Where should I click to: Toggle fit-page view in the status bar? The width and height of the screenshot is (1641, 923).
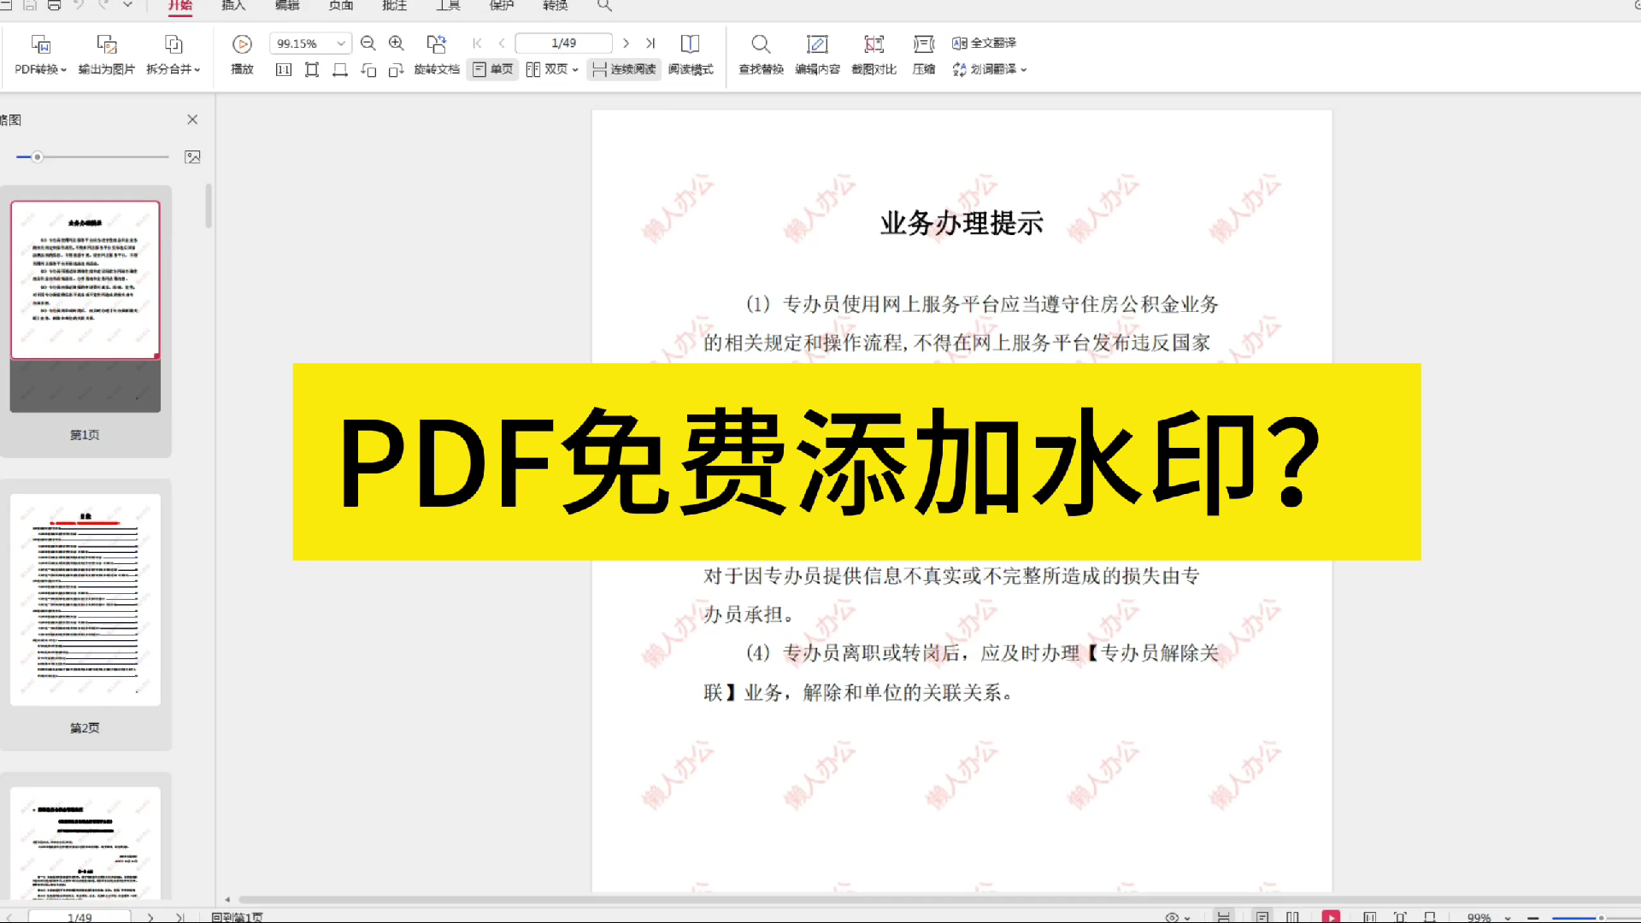pyautogui.click(x=1400, y=917)
